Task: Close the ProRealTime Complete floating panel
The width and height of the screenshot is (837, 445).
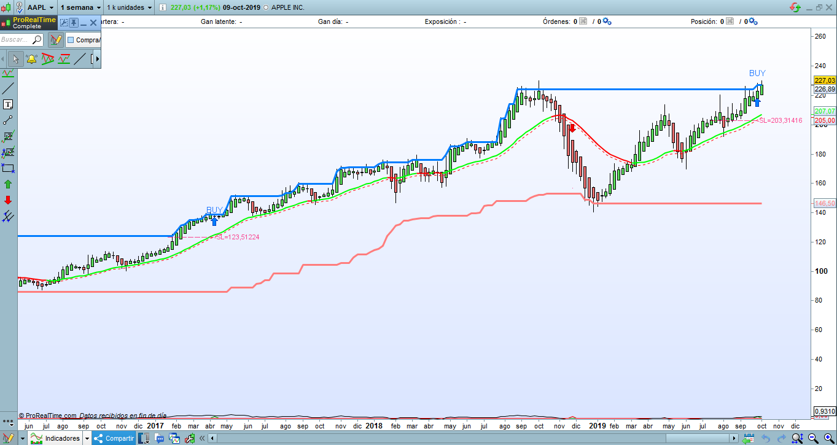Action: [x=94, y=23]
